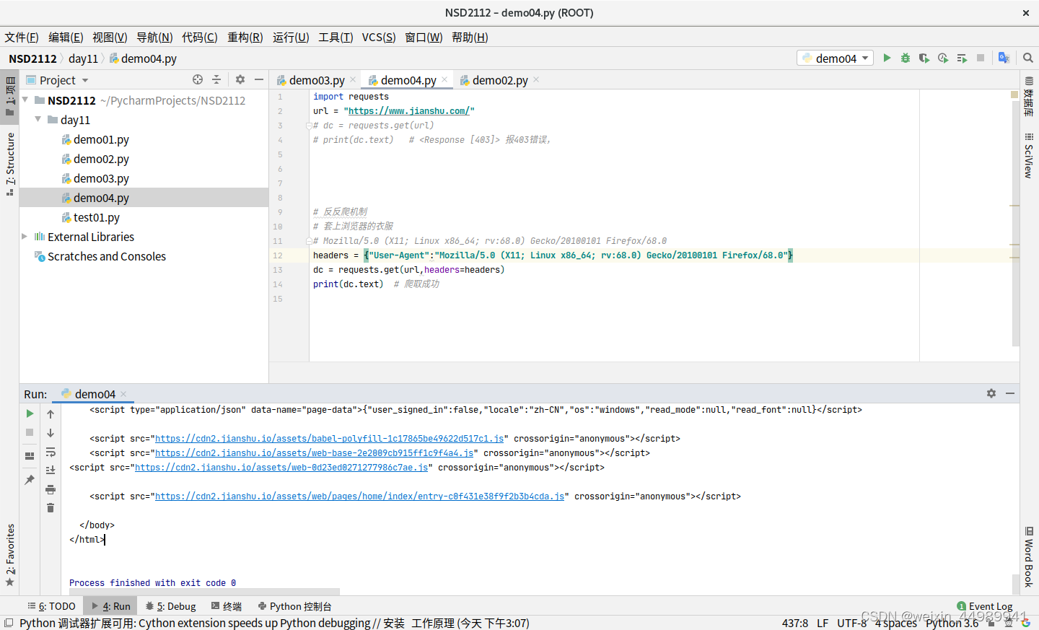Rerun demo04 from the Run panel

(x=30, y=414)
